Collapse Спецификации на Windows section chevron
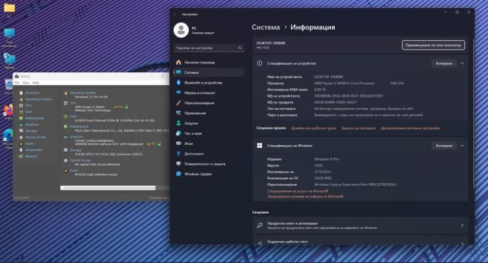 pos(462,145)
